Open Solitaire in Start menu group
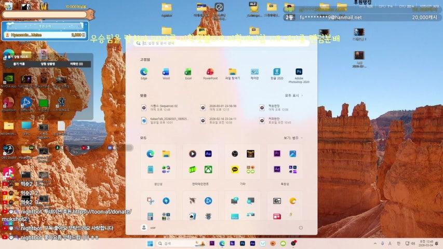This screenshot has width=443, height=249. (x=192, y=216)
